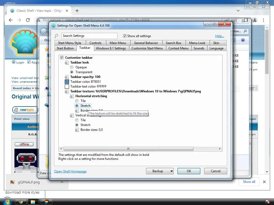Close the Classic Shell browser tab
This screenshot has height=205, width=274.
coord(67,11)
